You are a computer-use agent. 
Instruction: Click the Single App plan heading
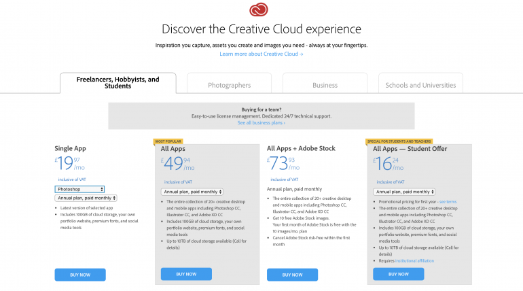(x=71, y=148)
